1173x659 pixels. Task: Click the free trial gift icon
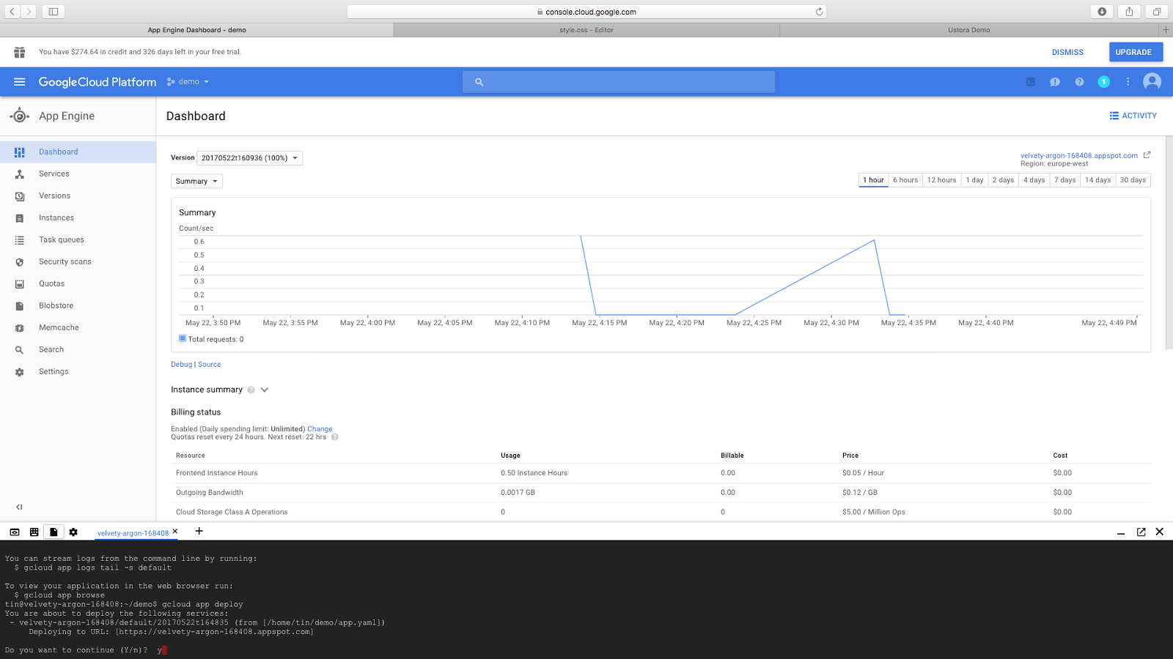pos(20,52)
